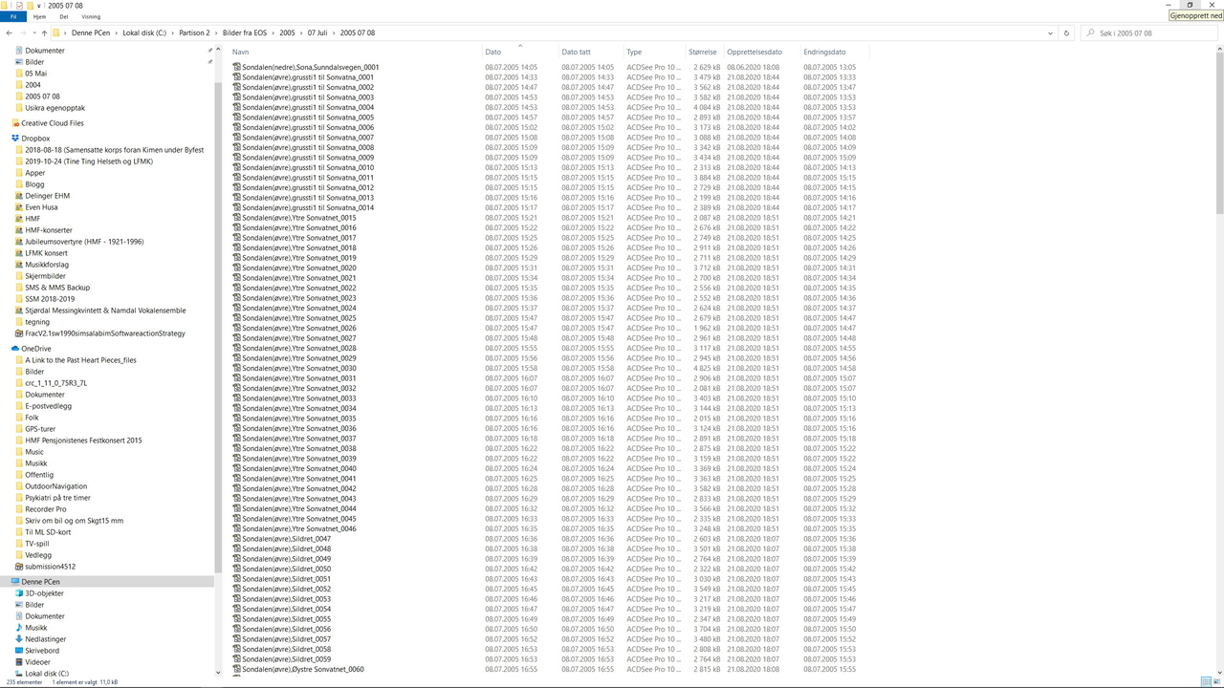Click the New folder icon in the title bar
The height and width of the screenshot is (688, 1224).
click(29, 5)
